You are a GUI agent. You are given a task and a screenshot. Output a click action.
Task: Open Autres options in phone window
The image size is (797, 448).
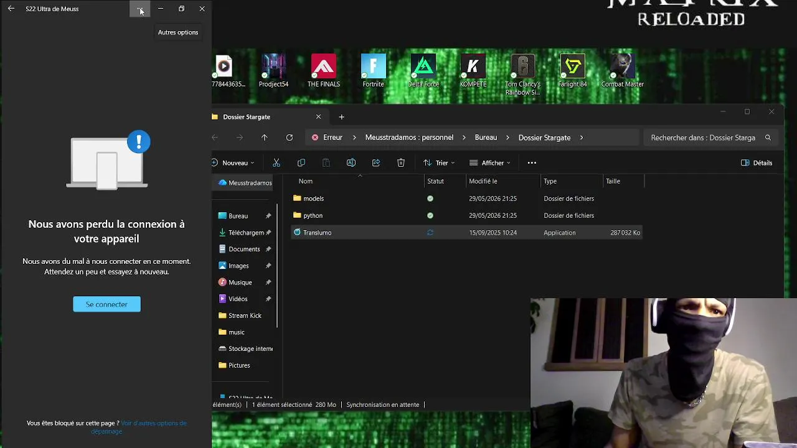click(140, 9)
